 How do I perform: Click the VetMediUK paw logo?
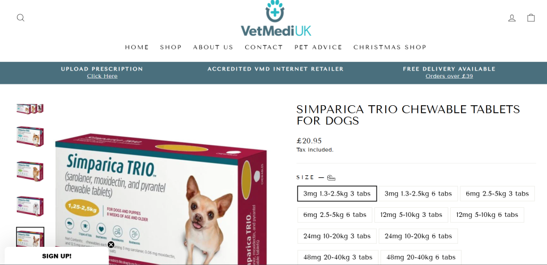[276, 19]
